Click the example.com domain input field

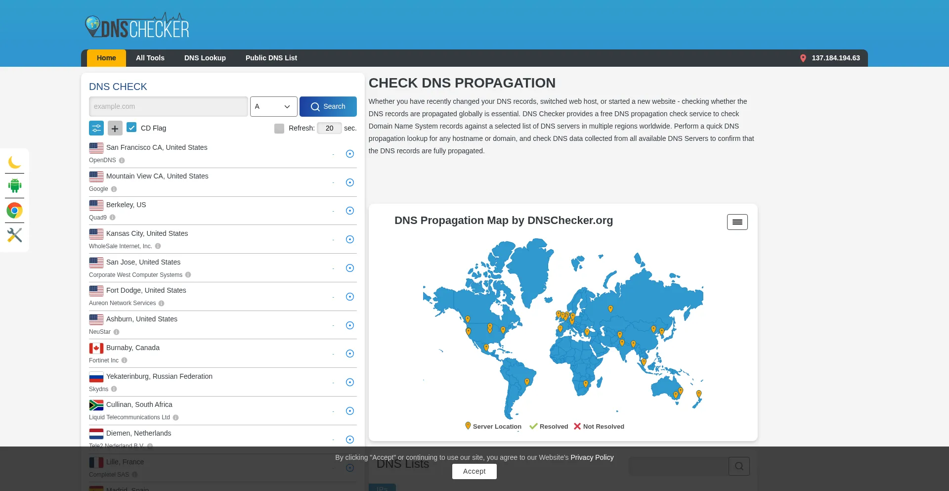(x=168, y=107)
